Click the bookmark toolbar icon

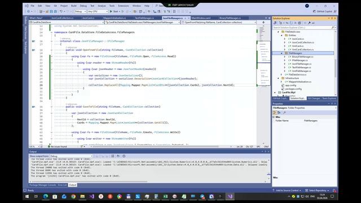174,11
